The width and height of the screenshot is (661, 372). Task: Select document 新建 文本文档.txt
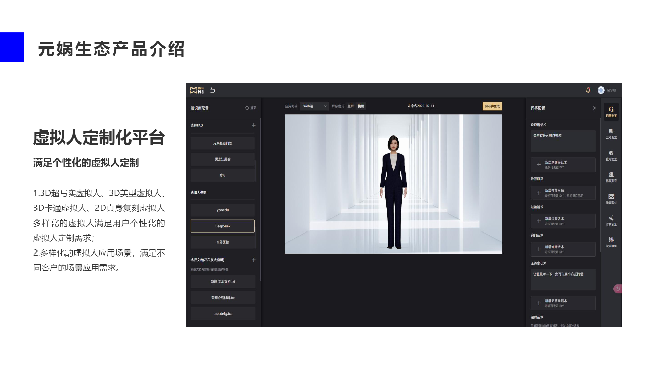223,282
